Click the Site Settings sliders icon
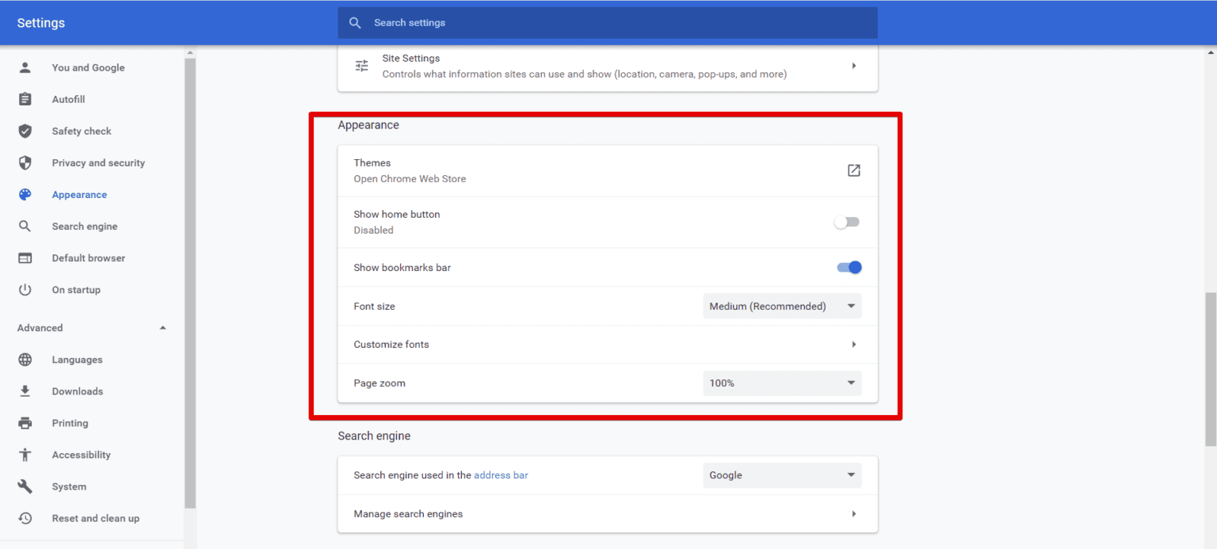This screenshot has width=1217, height=549. tap(361, 65)
